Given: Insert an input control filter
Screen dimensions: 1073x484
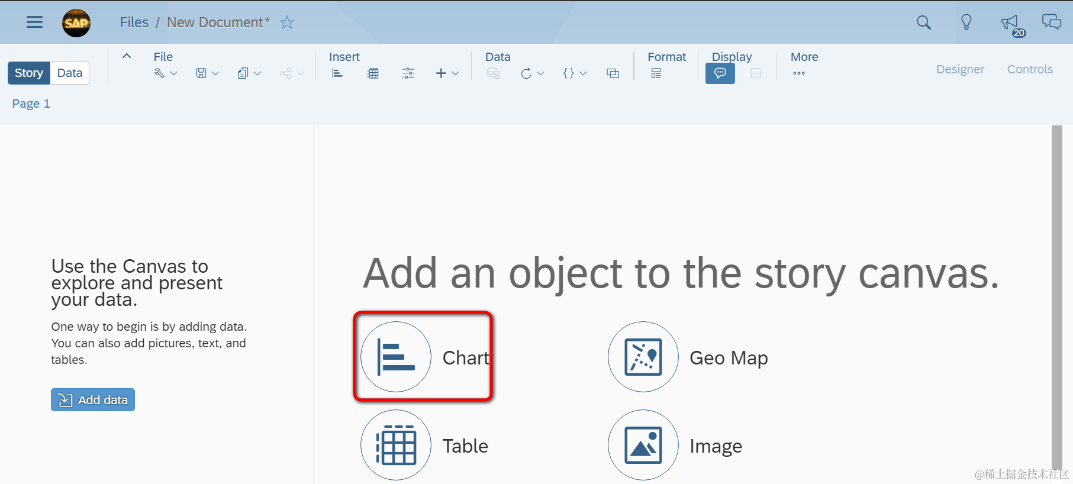Looking at the screenshot, I should [x=408, y=73].
